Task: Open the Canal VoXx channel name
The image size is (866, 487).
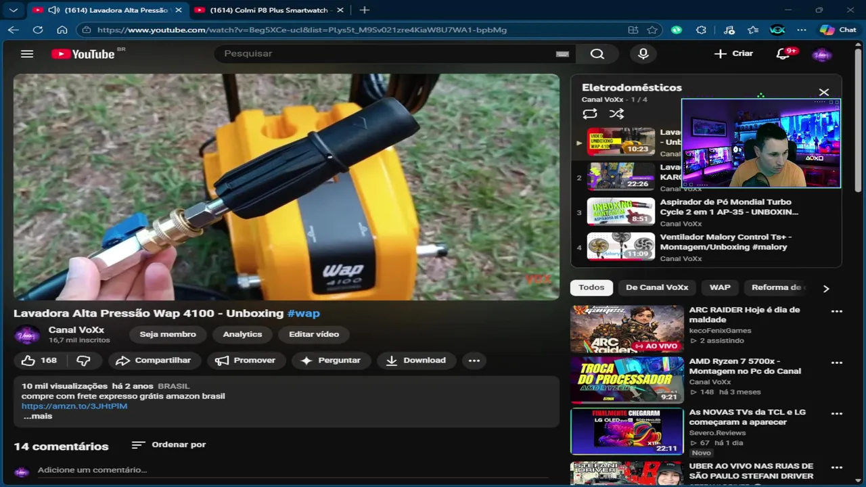Action: [76, 330]
